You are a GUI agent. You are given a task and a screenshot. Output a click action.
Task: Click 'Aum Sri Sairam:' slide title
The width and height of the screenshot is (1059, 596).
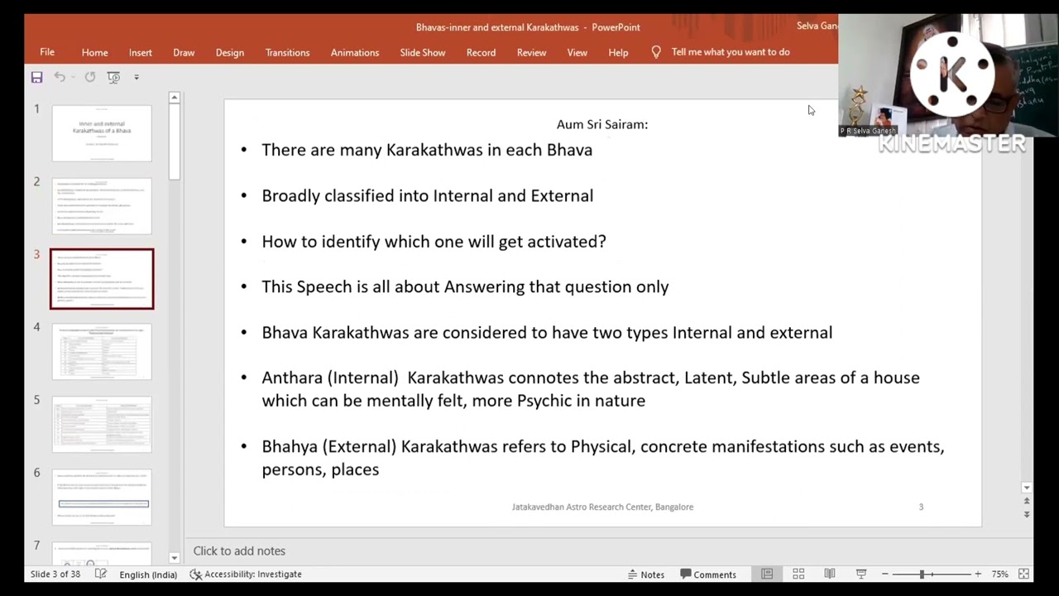coord(601,124)
